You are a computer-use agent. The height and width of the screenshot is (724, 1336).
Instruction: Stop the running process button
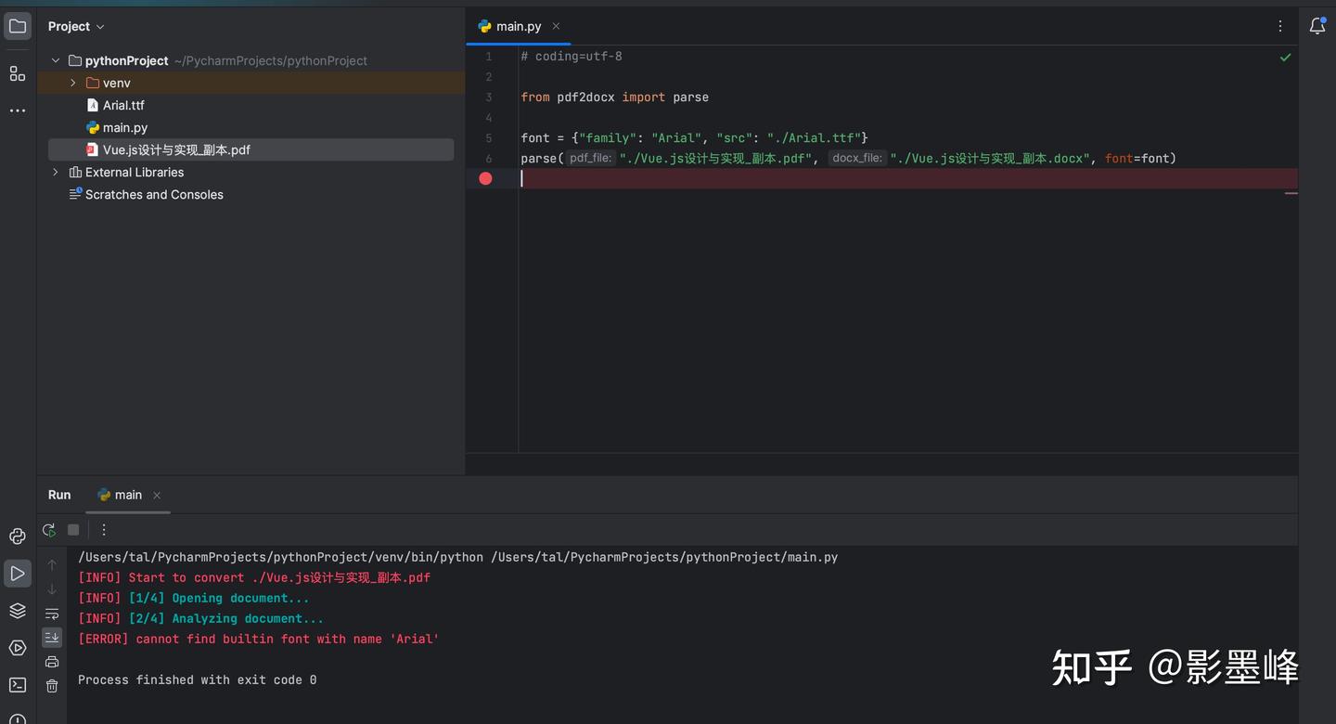[x=73, y=530]
